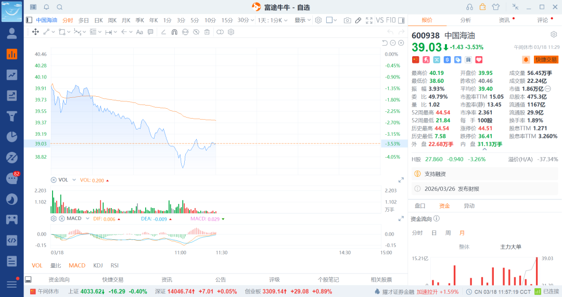Enable the magnet snap drawing tool
This screenshot has width=562, height=297.
[x=174, y=32]
